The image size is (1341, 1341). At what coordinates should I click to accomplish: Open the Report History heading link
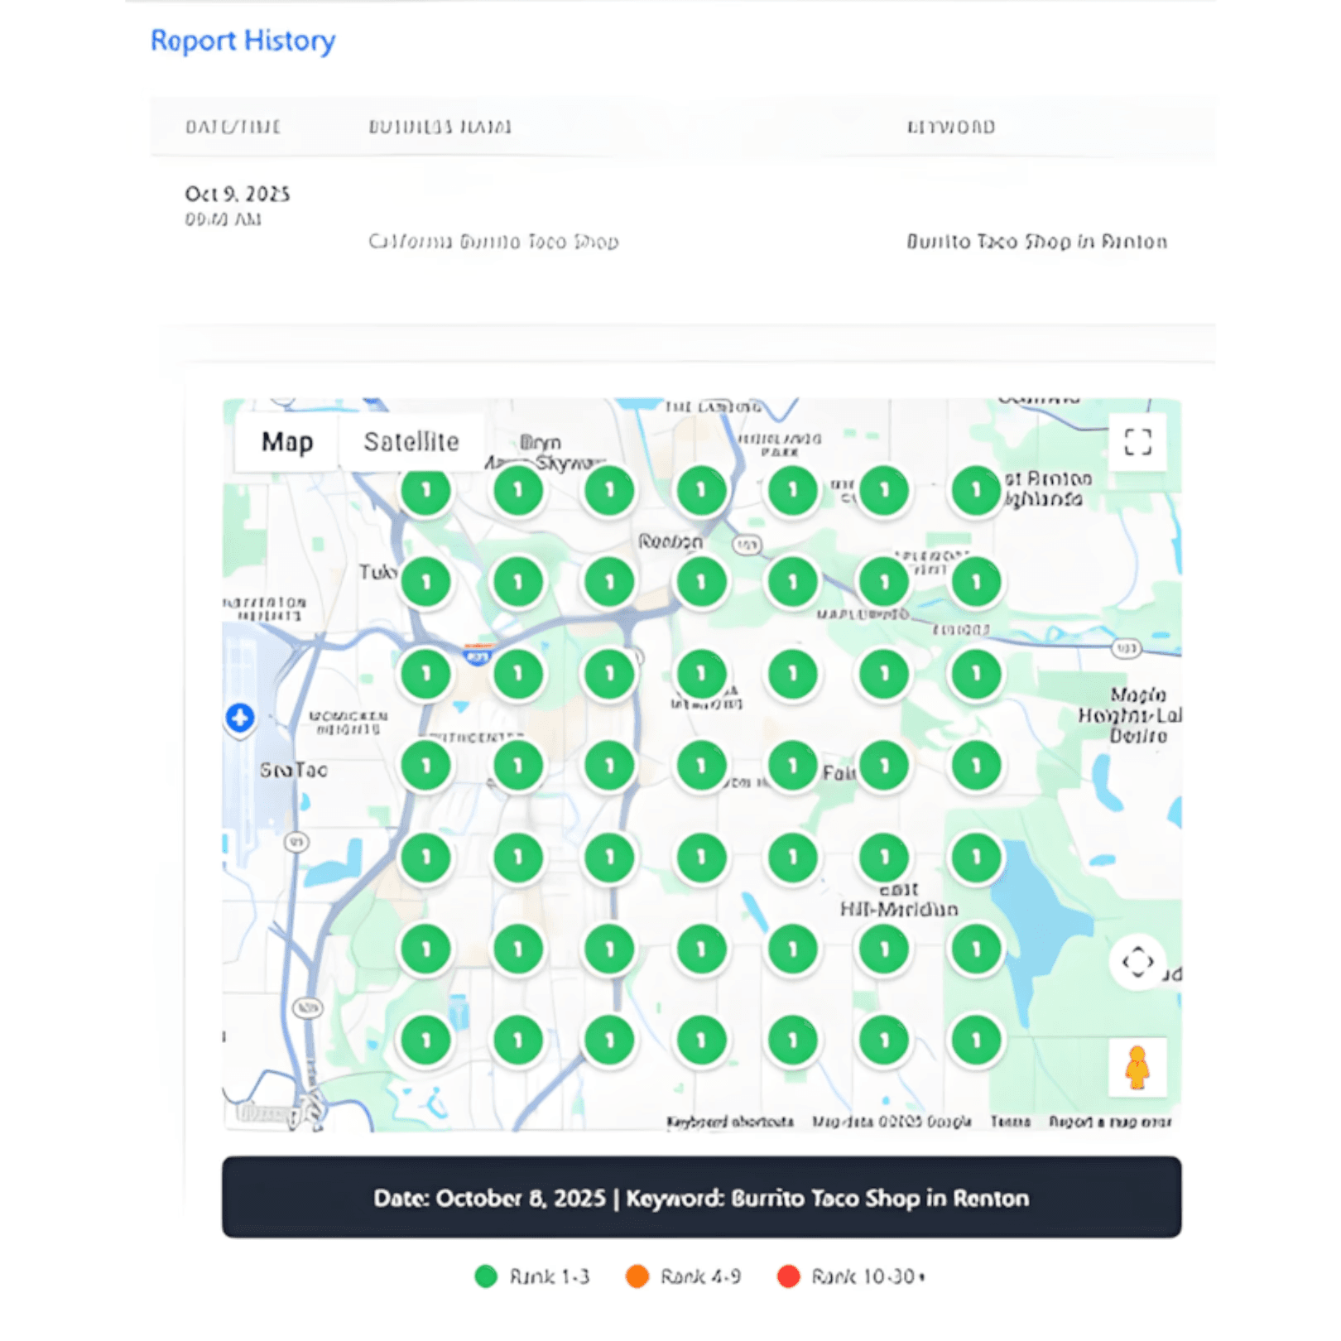coord(243,41)
